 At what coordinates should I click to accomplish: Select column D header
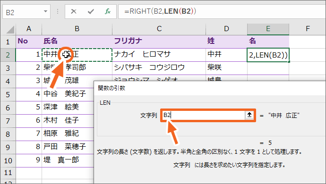point(226,29)
